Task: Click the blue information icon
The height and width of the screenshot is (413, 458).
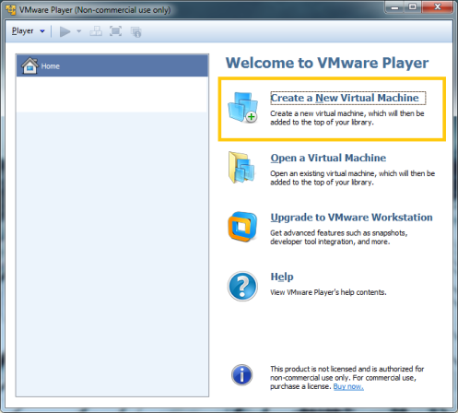Action: [x=241, y=375]
